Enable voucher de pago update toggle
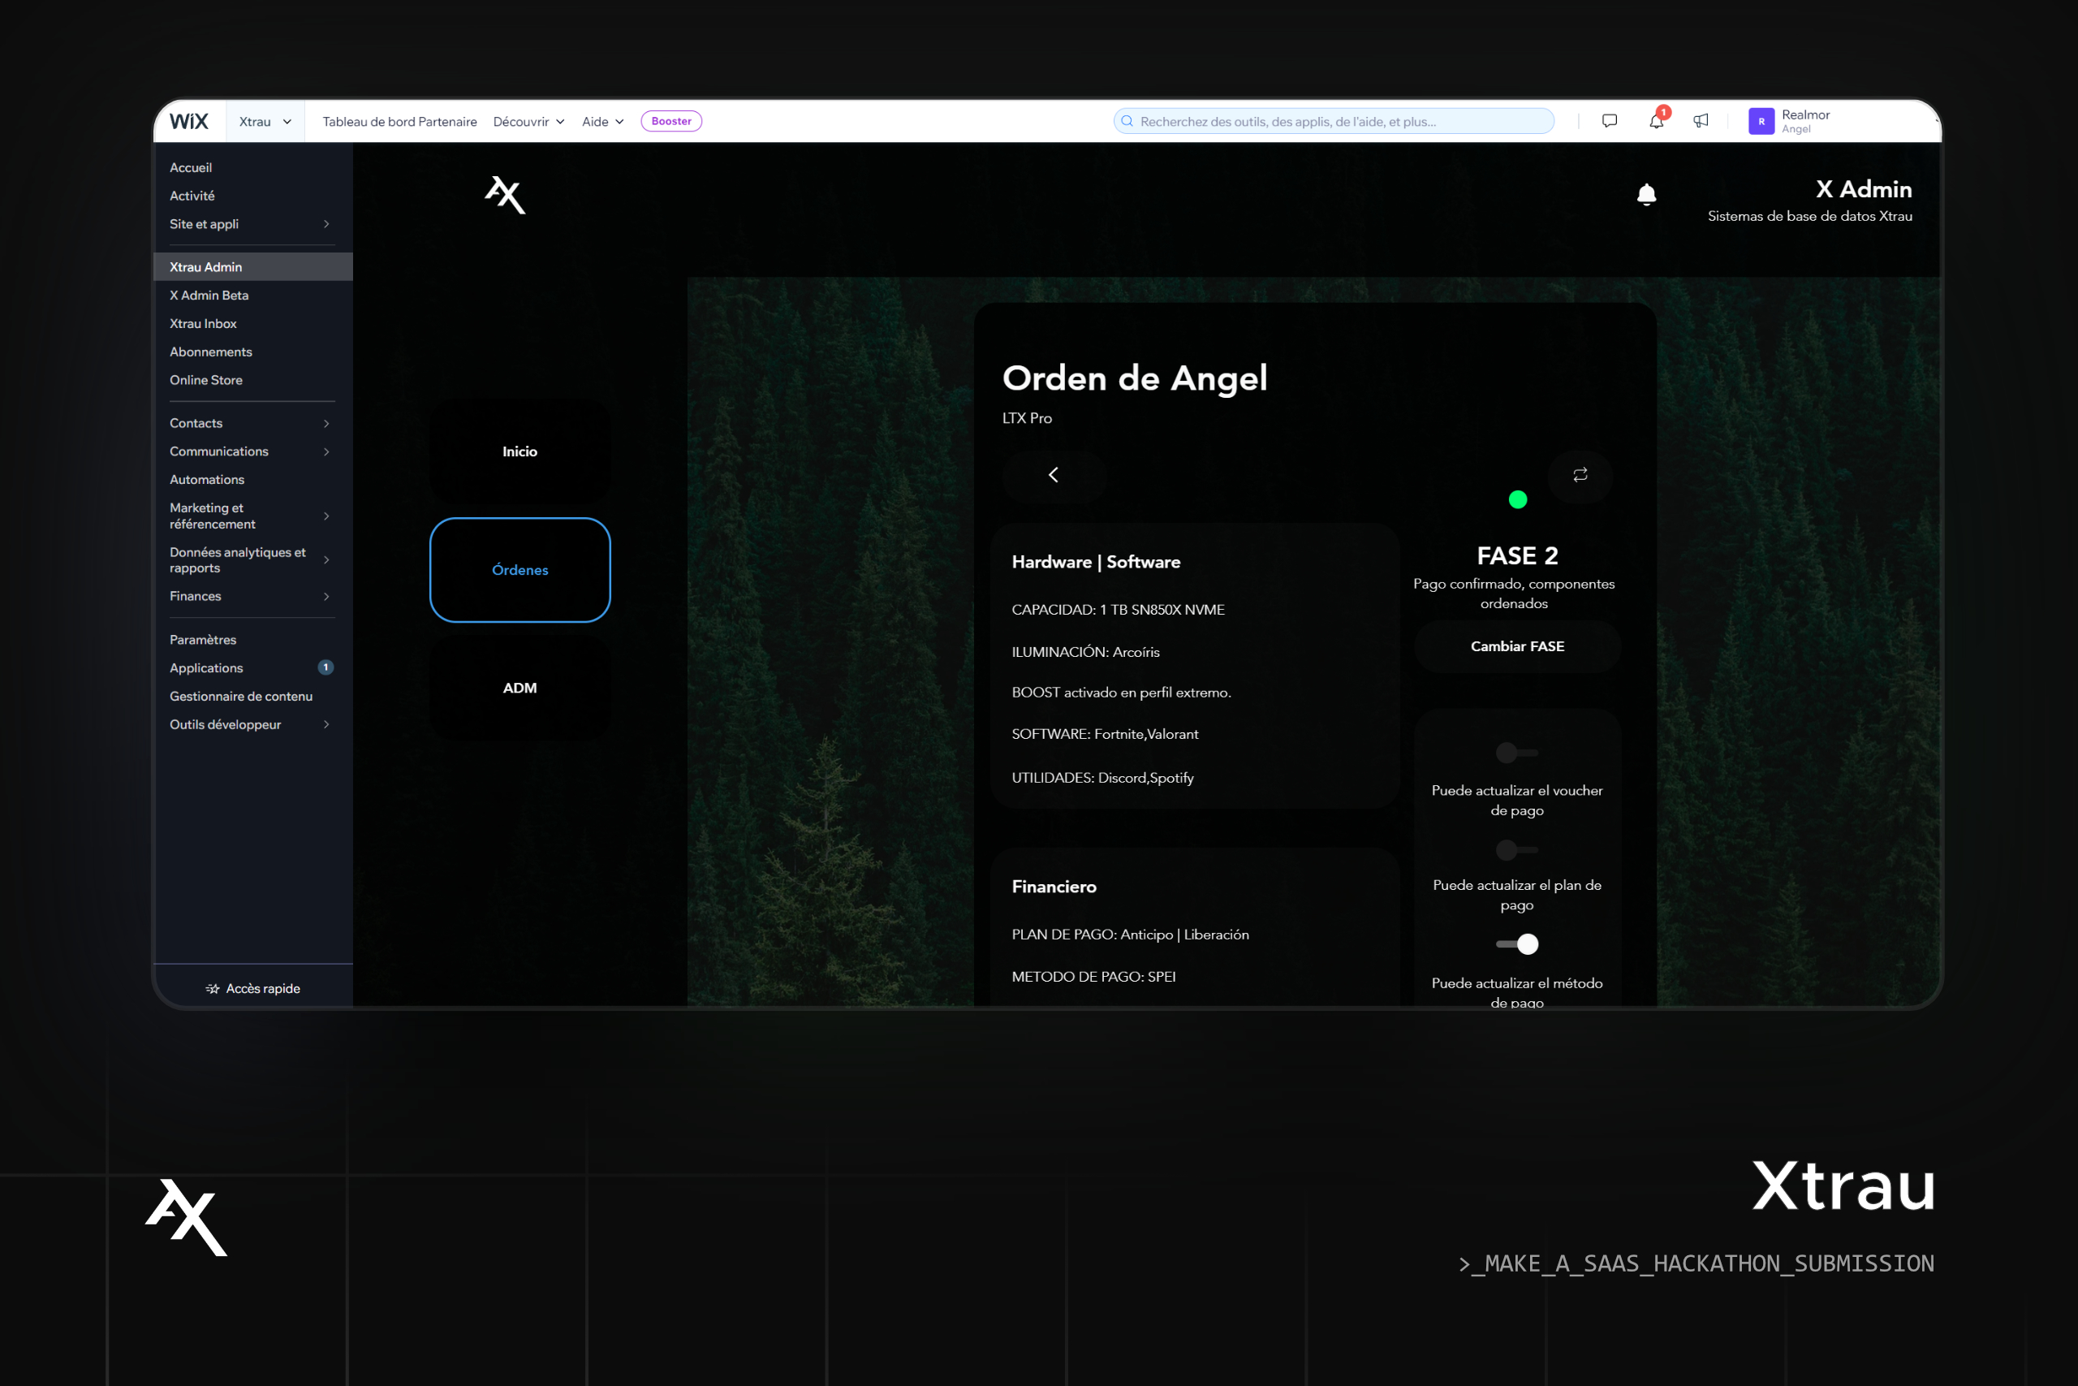Image resolution: width=2078 pixels, height=1386 pixels. pos(1516,753)
